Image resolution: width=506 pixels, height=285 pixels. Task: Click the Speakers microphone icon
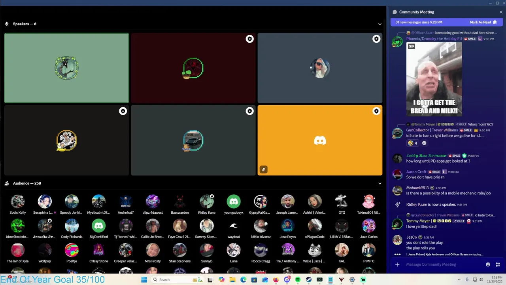tap(7, 24)
